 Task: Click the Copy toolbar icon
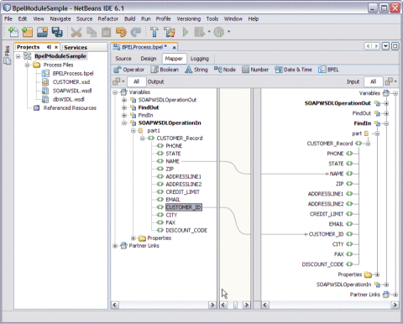point(92,32)
